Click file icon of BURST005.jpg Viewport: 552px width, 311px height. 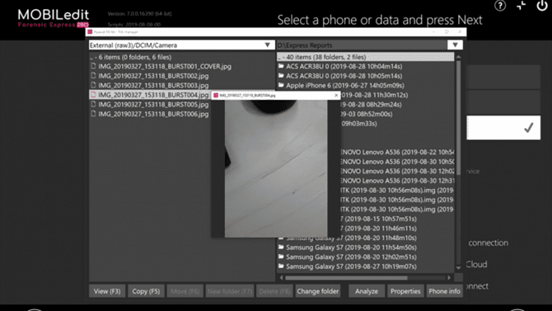pyautogui.click(x=93, y=104)
